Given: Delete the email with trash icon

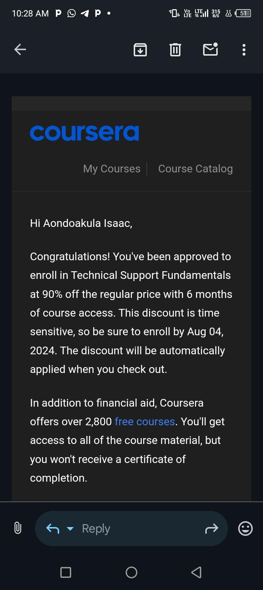Looking at the screenshot, I should tap(175, 49).
